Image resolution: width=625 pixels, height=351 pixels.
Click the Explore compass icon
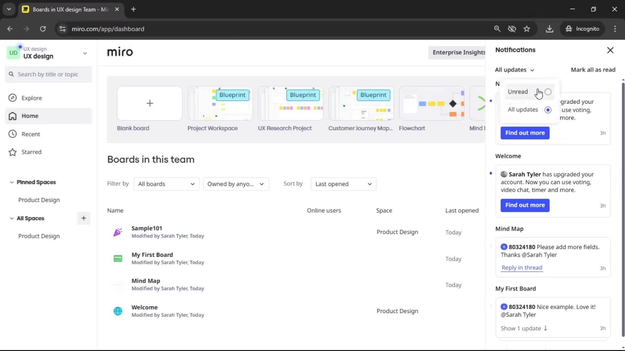click(12, 98)
